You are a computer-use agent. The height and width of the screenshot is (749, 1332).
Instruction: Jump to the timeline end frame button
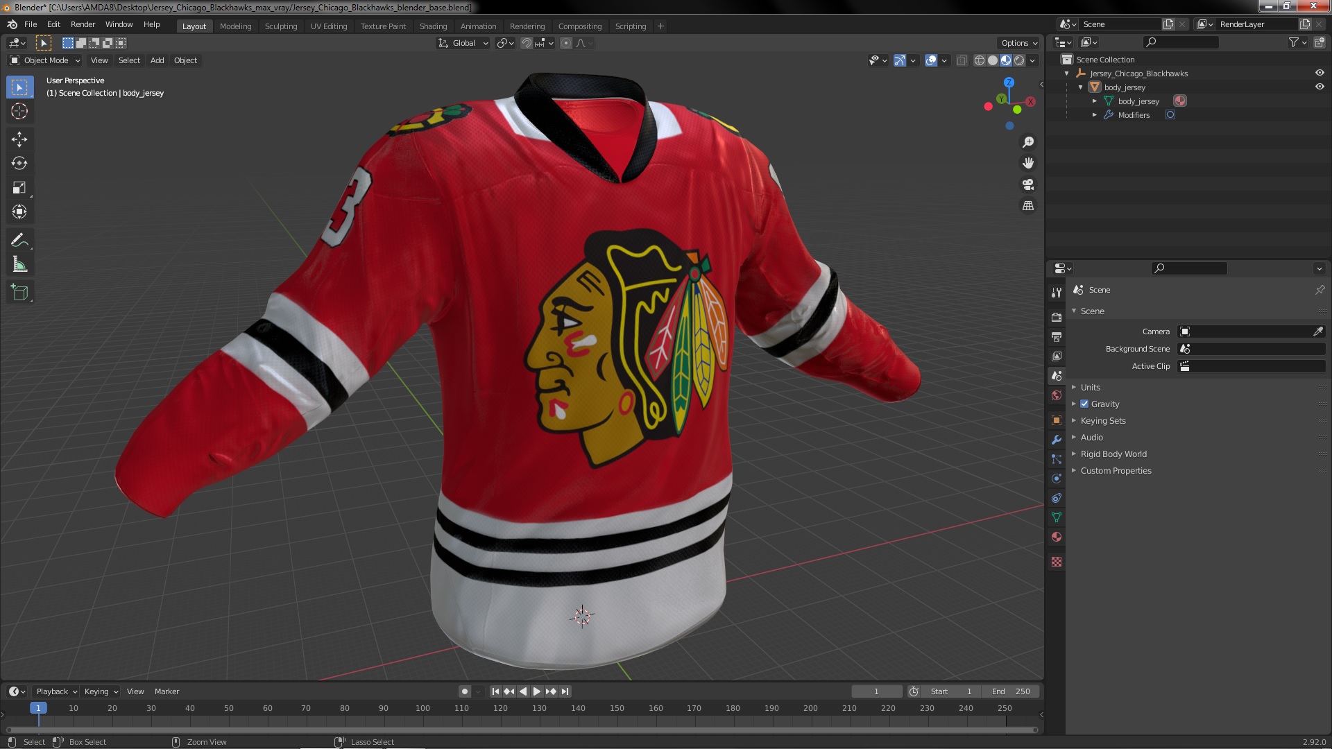[x=565, y=691]
